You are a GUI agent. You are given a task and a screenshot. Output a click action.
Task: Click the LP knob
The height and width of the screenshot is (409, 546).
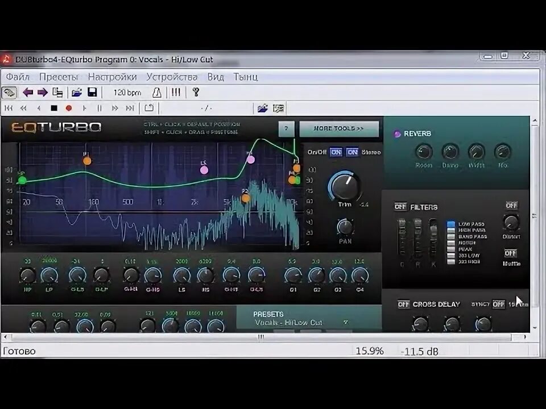pyautogui.click(x=49, y=276)
